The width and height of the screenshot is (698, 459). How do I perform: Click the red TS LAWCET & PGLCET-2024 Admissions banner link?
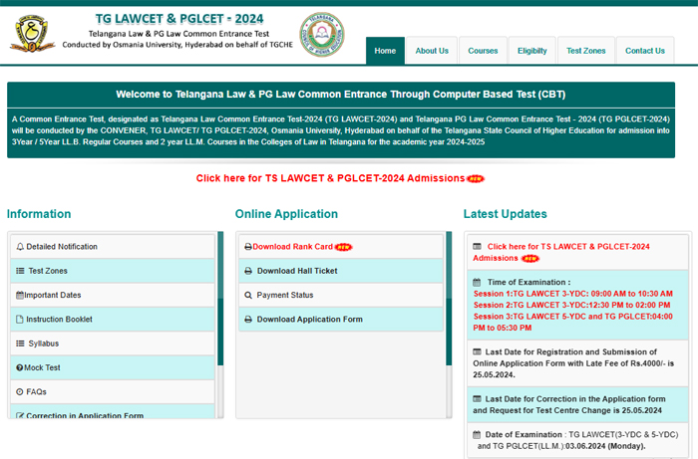[x=330, y=178]
